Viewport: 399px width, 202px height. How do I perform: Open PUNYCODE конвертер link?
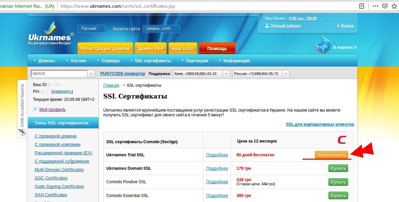pyautogui.click(x=123, y=73)
